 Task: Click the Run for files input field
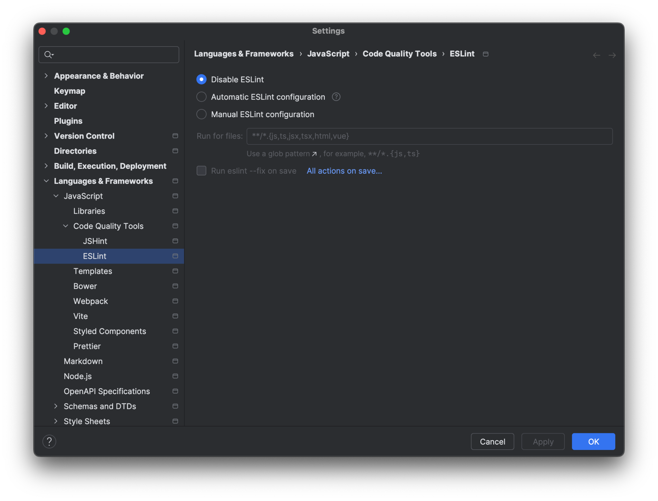[429, 136]
